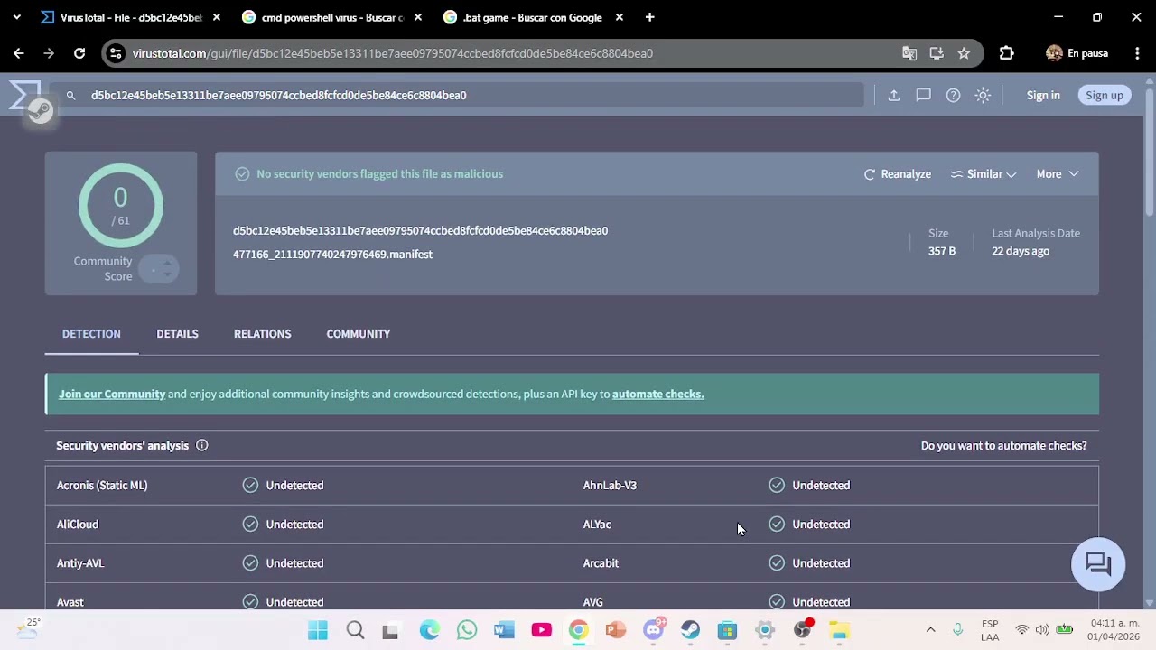Click the Security vendors' analysis info icon
Image resolution: width=1156 pixels, height=650 pixels.
pyautogui.click(x=202, y=445)
